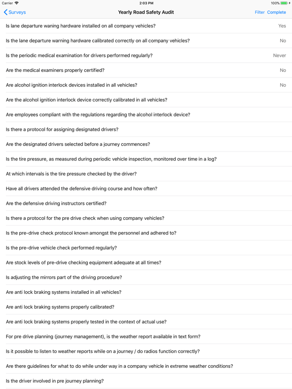The width and height of the screenshot is (292, 389).
Task: Open lane departure waning hardware installed question
Action: click(146, 26)
